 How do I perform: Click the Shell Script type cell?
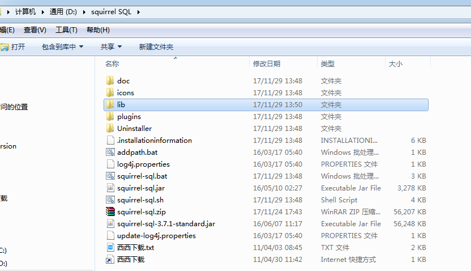point(339,200)
